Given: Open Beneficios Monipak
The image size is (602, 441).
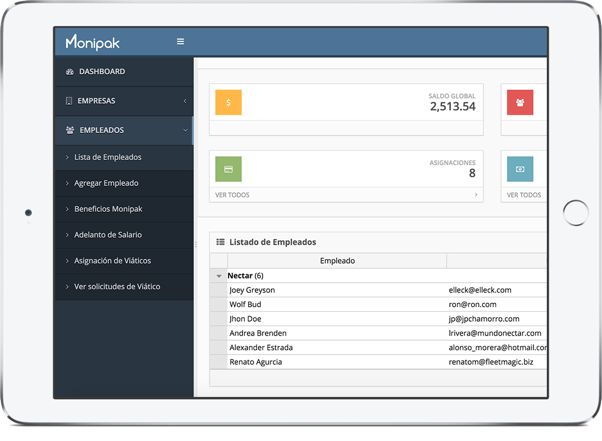Looking at the screenshot, I should (124, 209).
